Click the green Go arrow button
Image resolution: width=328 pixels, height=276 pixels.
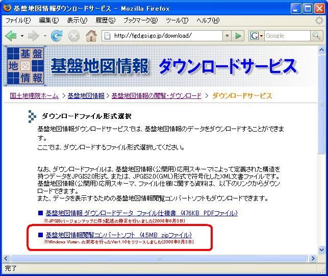click(238, 36)
